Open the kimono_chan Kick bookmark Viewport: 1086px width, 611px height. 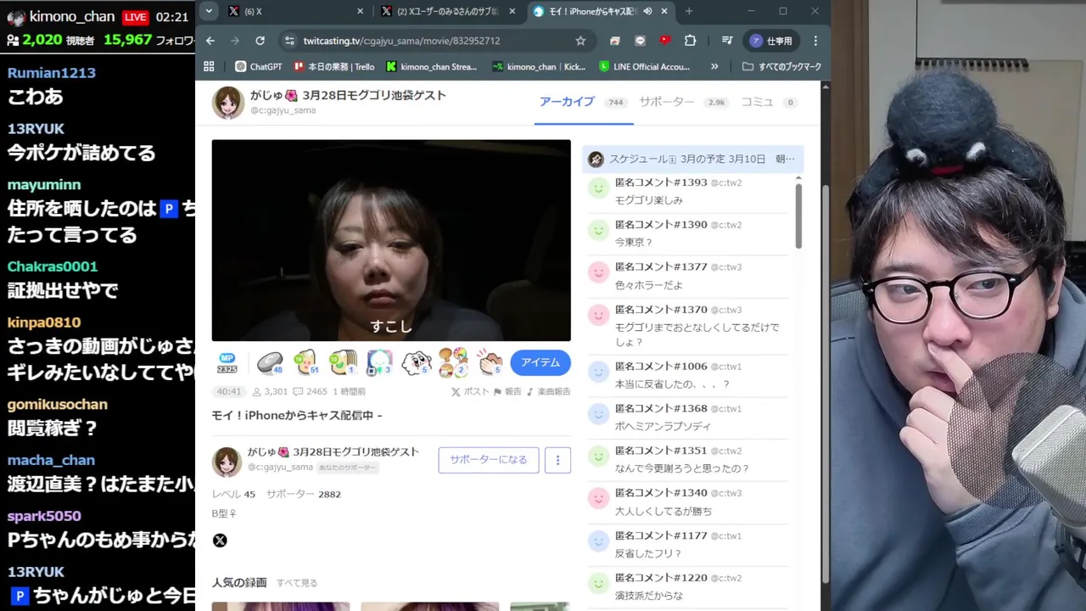[540, 66]
